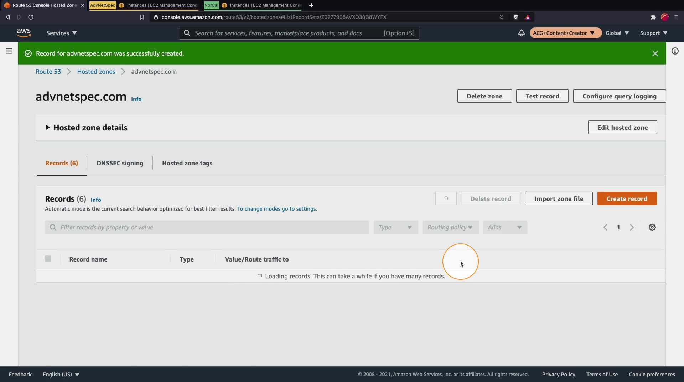This screenshot has height=382, width=684.
Task: Open records table preferences gear
Action: tap(652, 227)
